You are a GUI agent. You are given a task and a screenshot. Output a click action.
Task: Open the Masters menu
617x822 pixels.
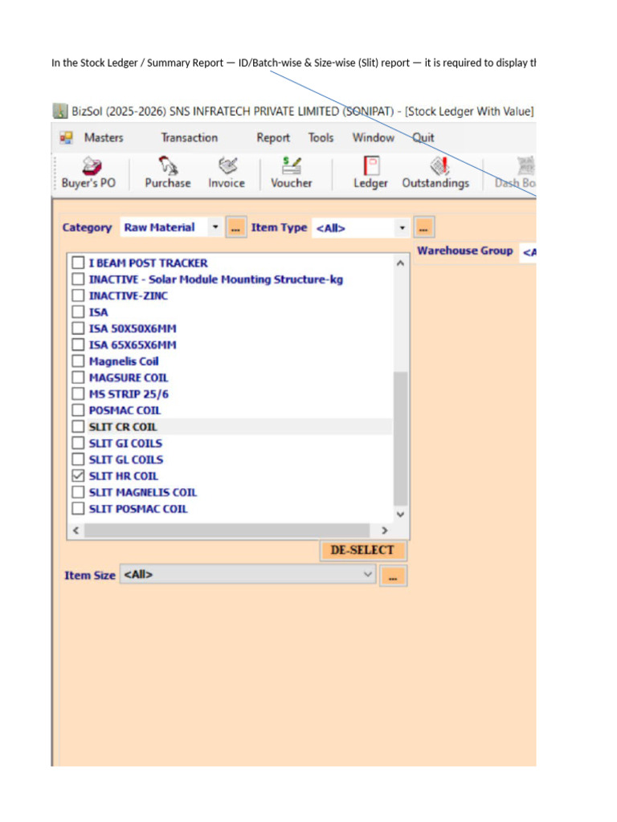click(x=104, y=138)
